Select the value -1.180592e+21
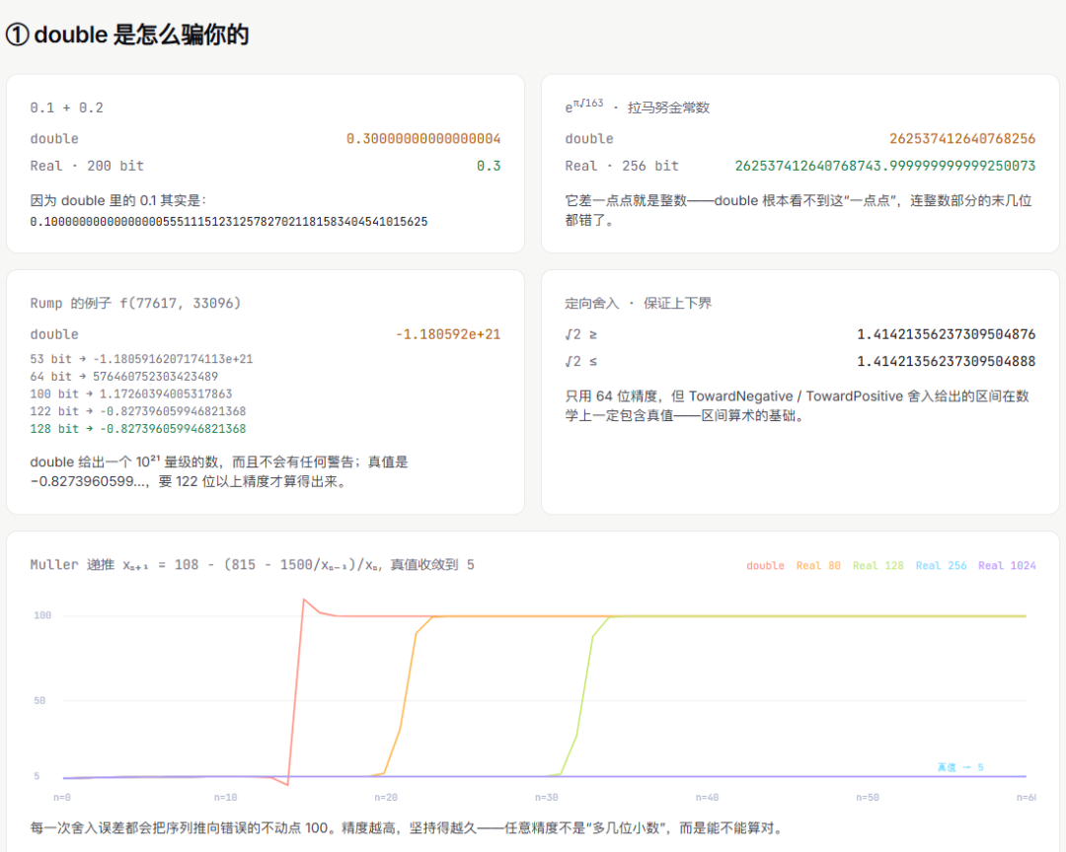 click(448, 334)
